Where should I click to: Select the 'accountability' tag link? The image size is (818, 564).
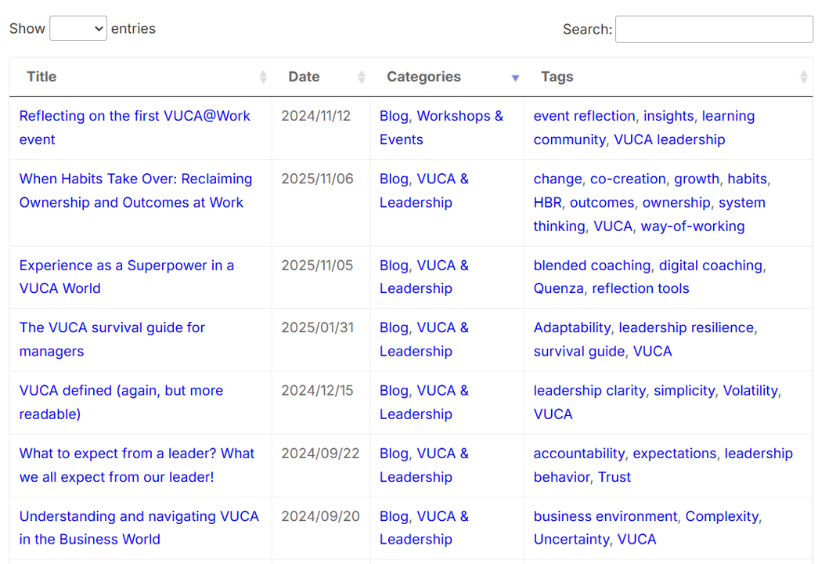(x=578, y=454)
